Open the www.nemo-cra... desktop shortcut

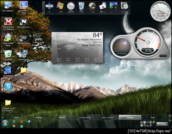point(24,23)
